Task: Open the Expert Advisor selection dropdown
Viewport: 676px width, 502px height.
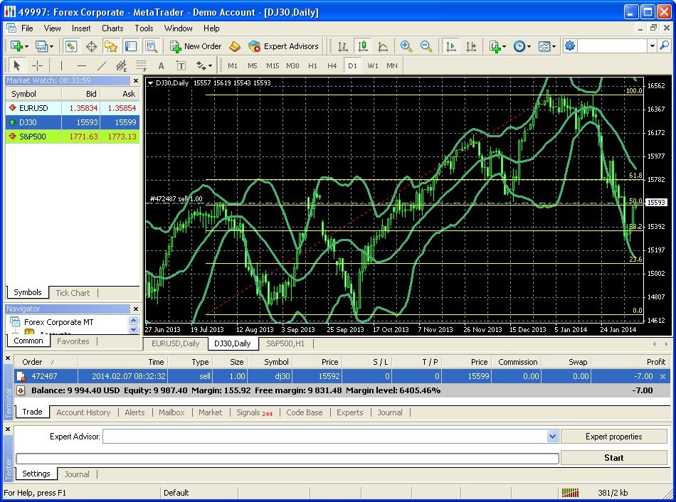Action: click(553, 437)
